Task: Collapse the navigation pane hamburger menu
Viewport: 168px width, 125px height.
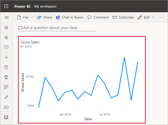Action: pyautogui.click(x=7, y=17)
